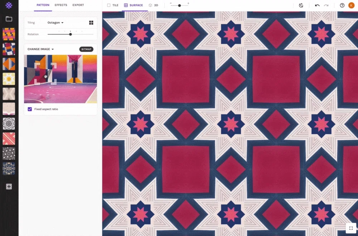
Task: Select the dark dotted lace pattern thumbnail
Action: click(x=9, y=153)
